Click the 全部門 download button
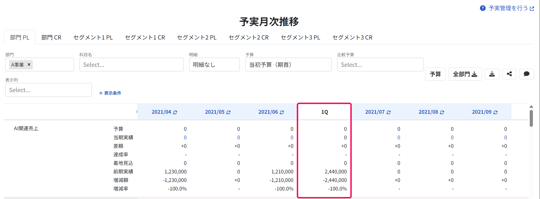Viewport: 540px width, 199px height. pyautogui.click(x=465, y=74)
